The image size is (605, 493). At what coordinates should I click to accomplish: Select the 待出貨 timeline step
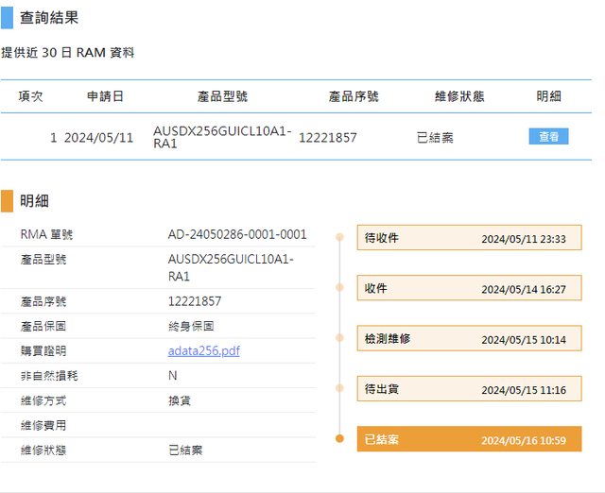pos(469,389)
